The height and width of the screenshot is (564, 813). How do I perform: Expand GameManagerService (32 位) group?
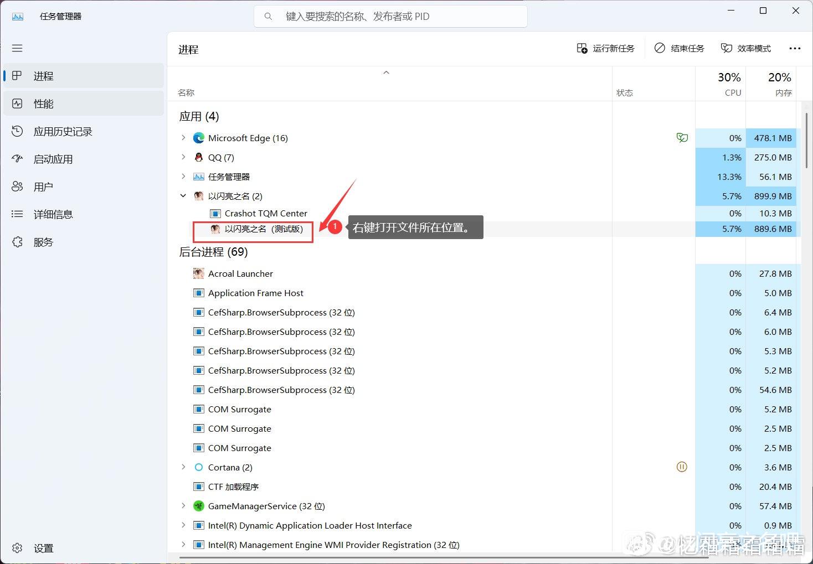point(183,506)
